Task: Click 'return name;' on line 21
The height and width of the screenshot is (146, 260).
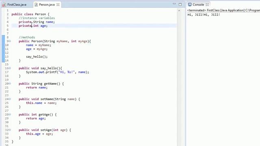Action: [37, 88]
